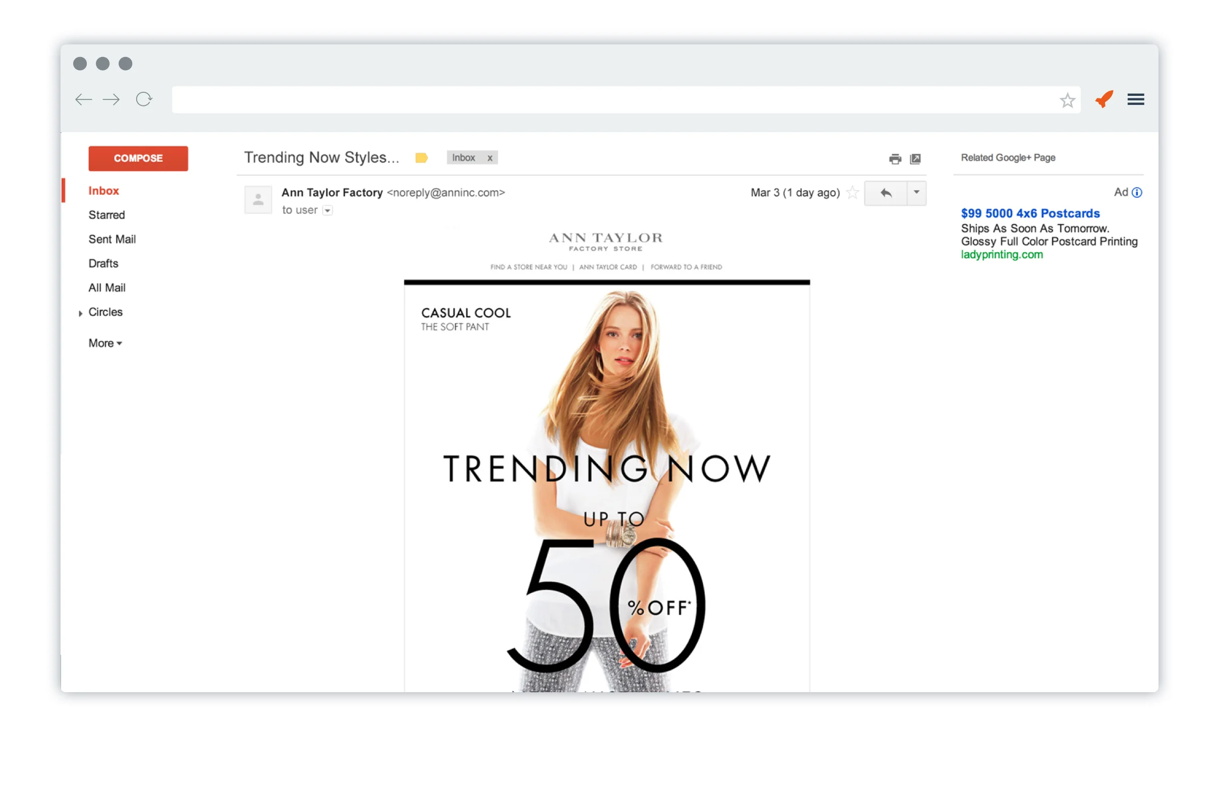1212x786 pixels.
Task: Click the sender avatar placeholder
Action: tap(258, 200)
